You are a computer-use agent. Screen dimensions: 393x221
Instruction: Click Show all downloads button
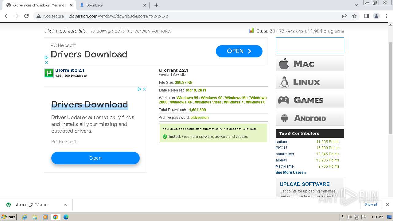pos(371,204)
